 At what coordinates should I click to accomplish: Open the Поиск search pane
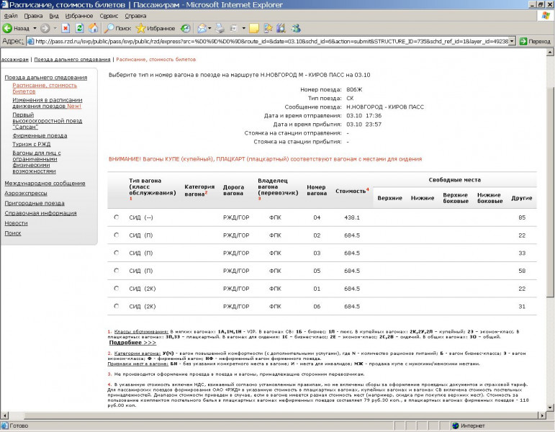[x=118, y=28]
